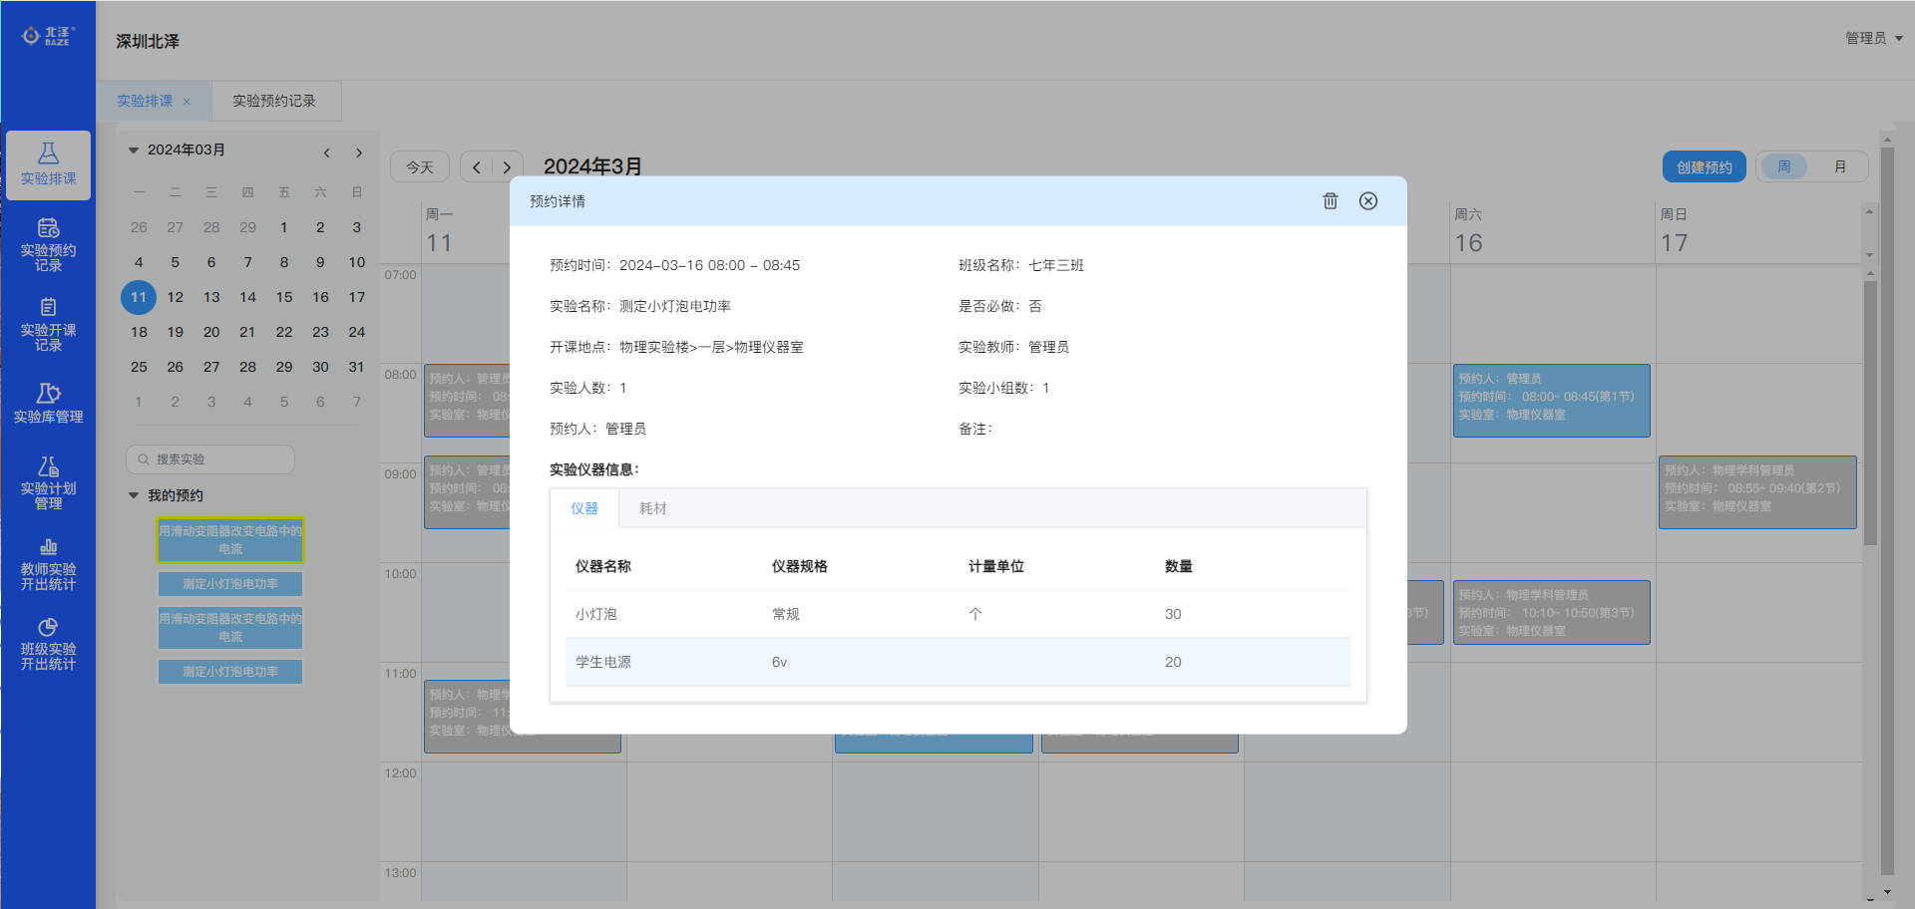This screenshot has height=909, width=1915.
Task: Click the 今天 button
Action: [x=420, y=166]
